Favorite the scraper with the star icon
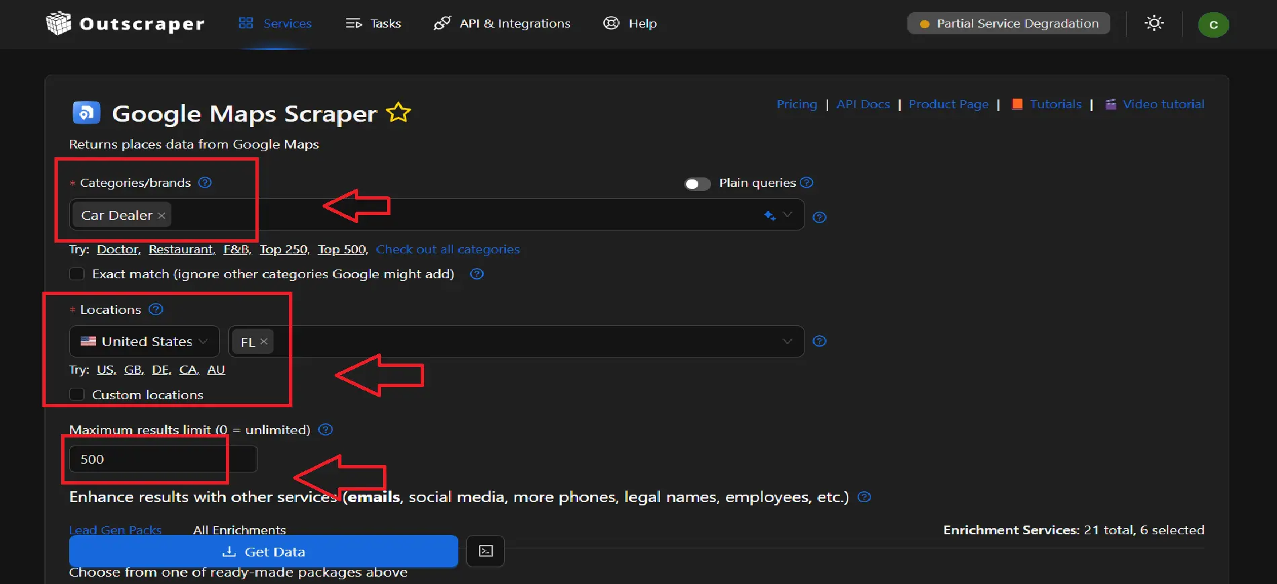This screenshot has height=584, width=1277. click(398, 113)
